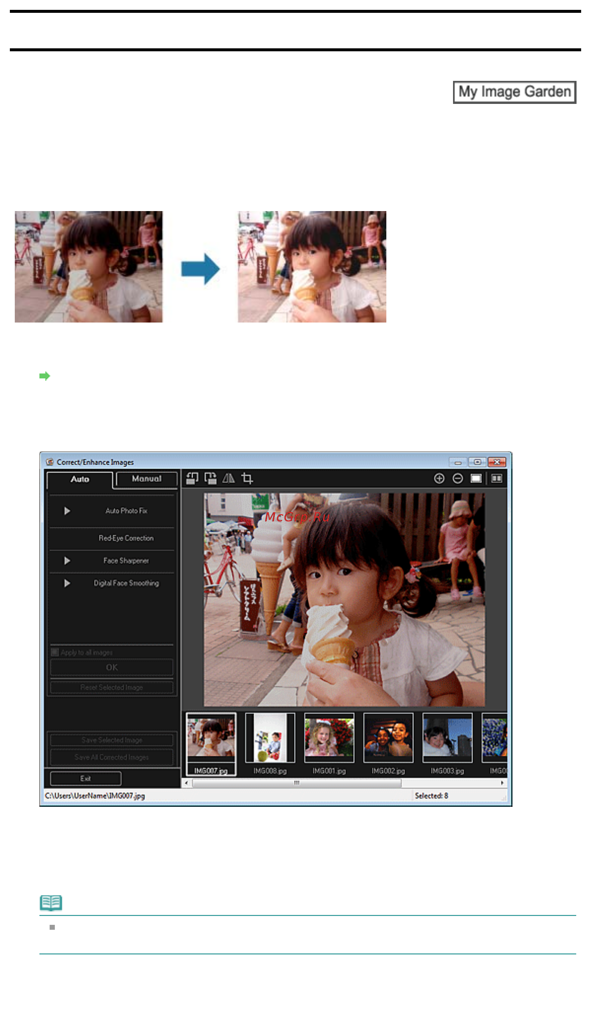Click the file path C:\Users\UserName\IMG007.jpg
This screenshot has width=591, height=1033.
pos(95,796)
